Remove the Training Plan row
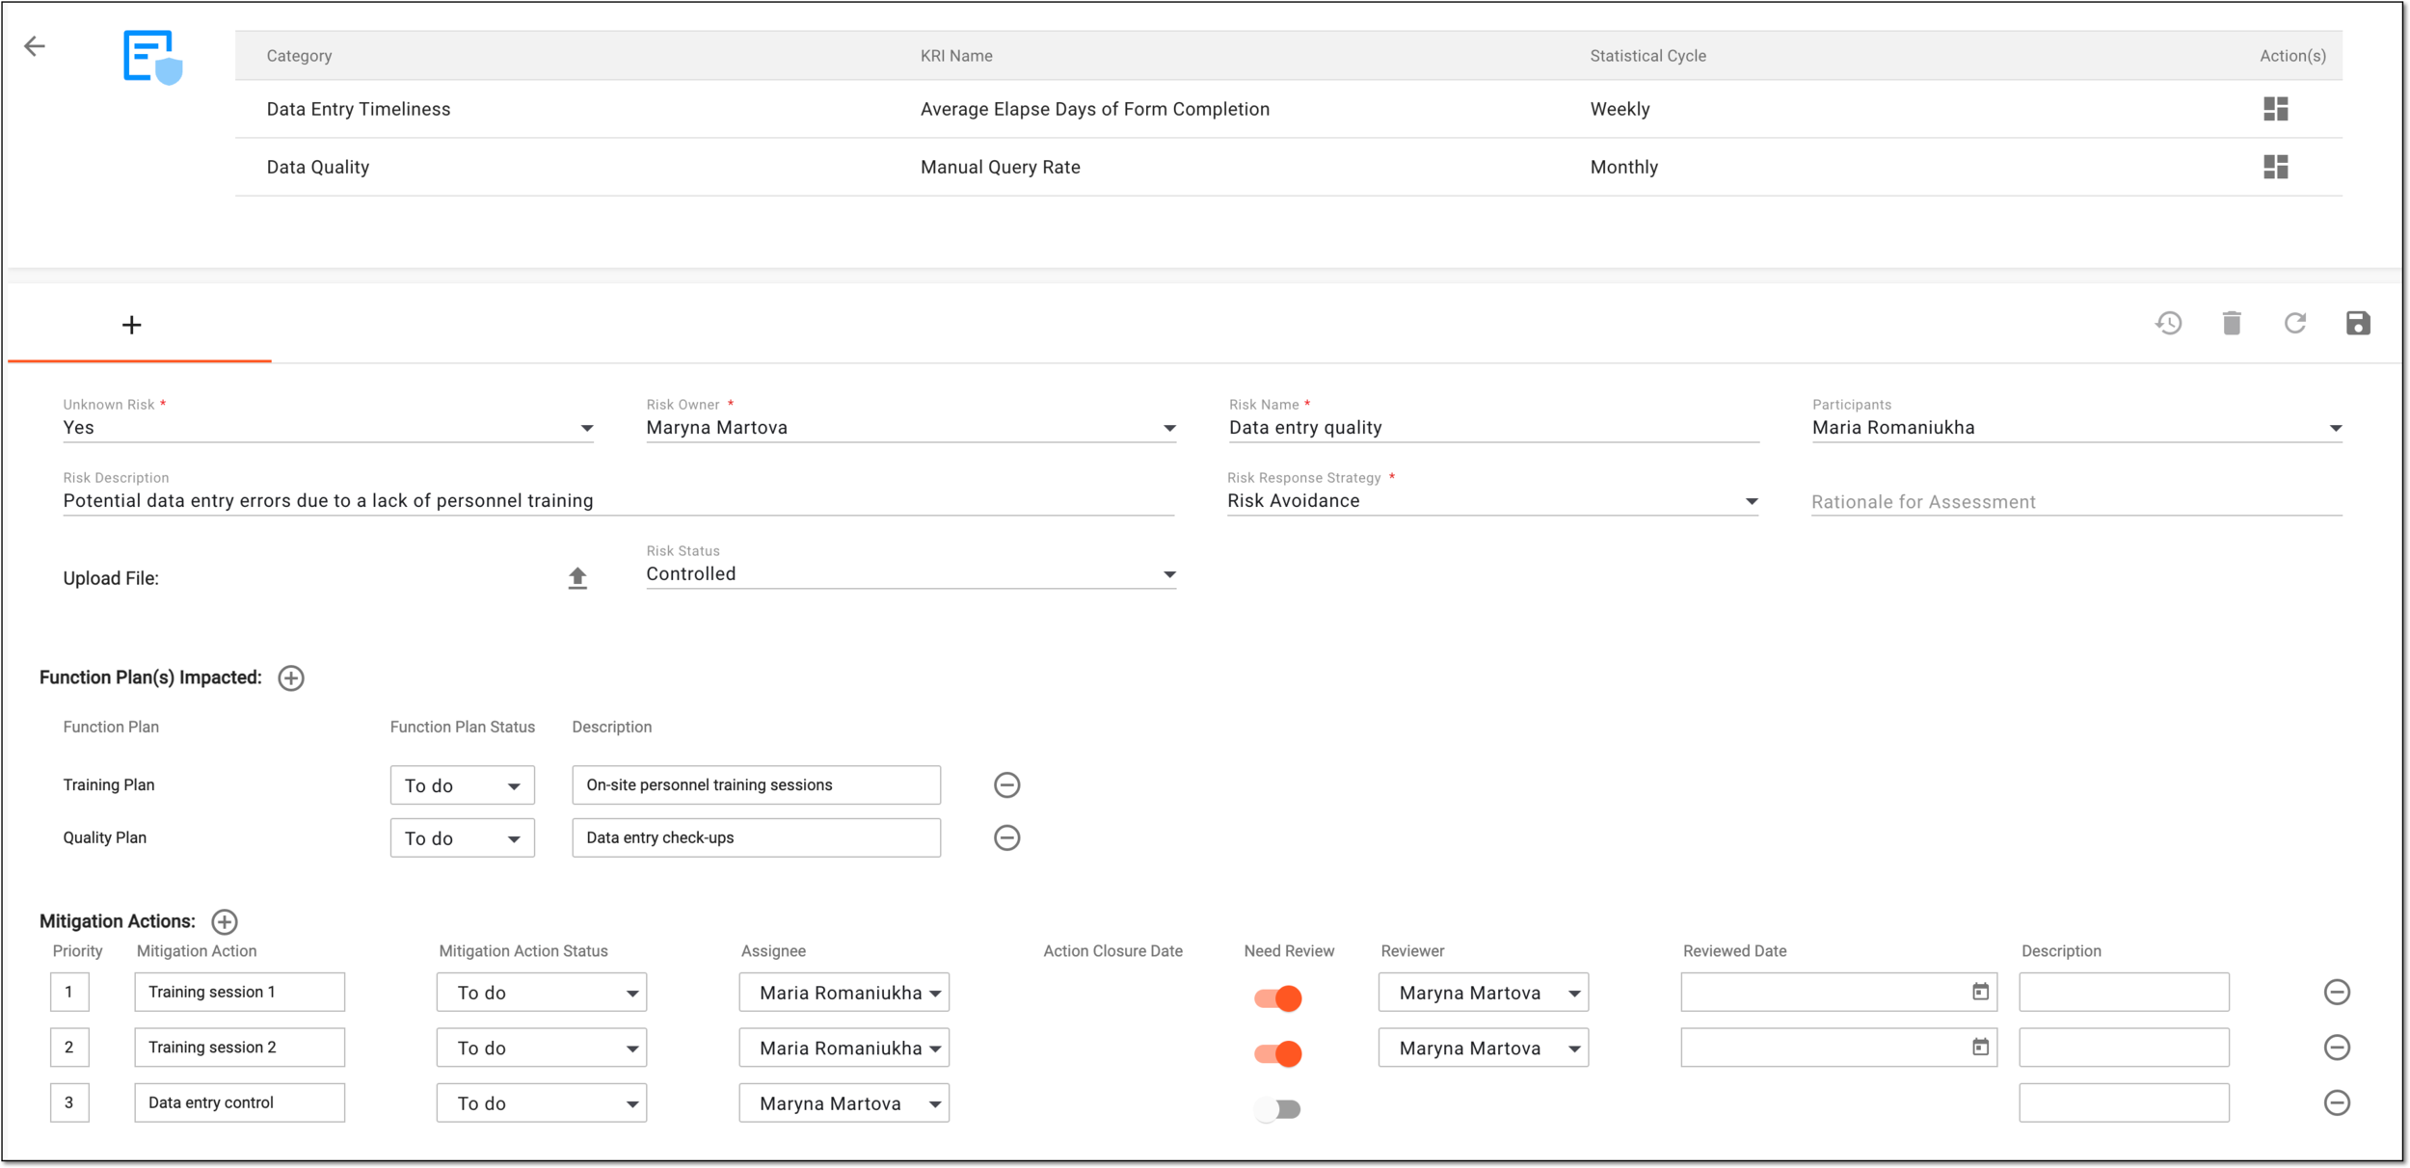Viewport: 2410px width, 1168px height. point(1006,784)
